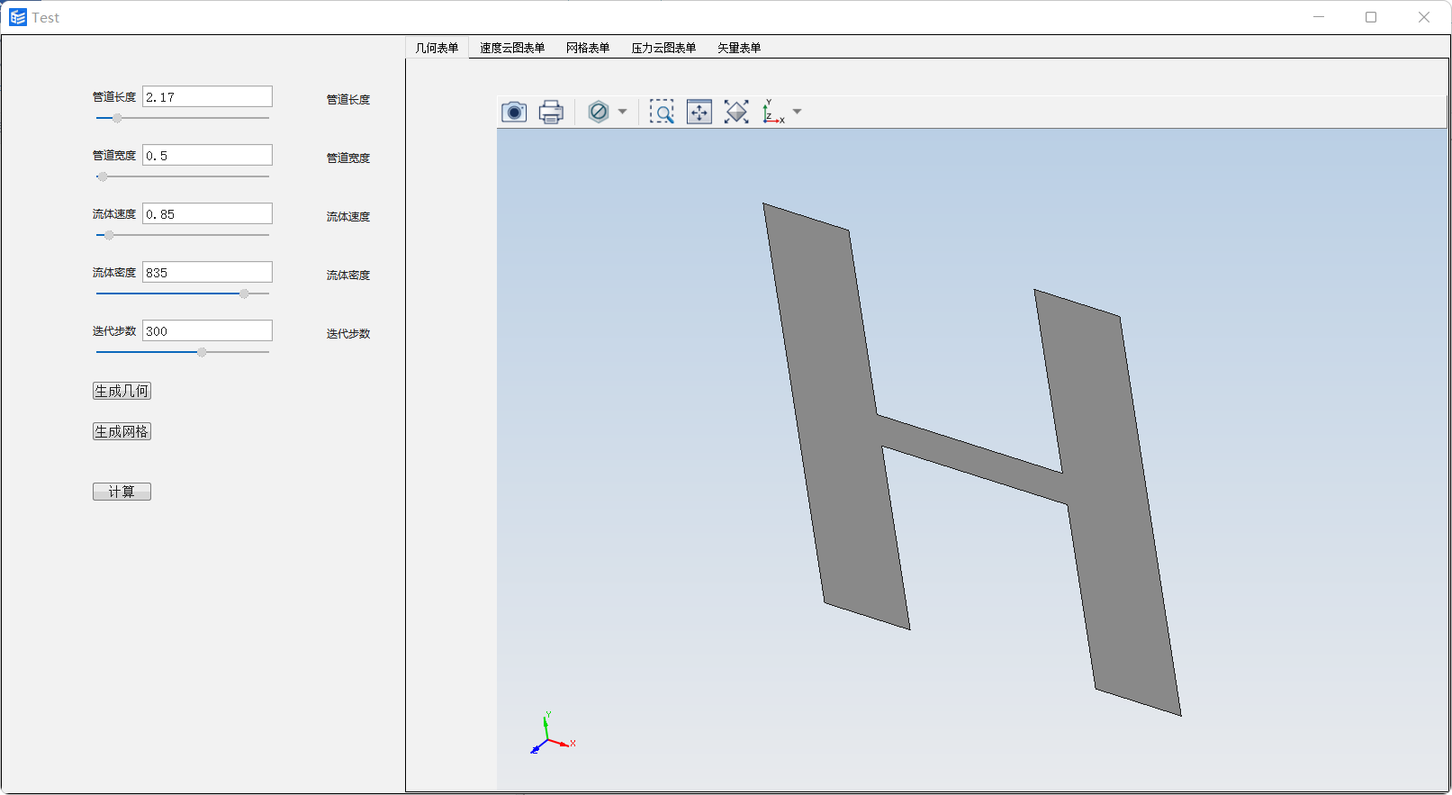Click the 生成网格 button
This screenshot has height=795, width=1452.
tap(122, 431)
